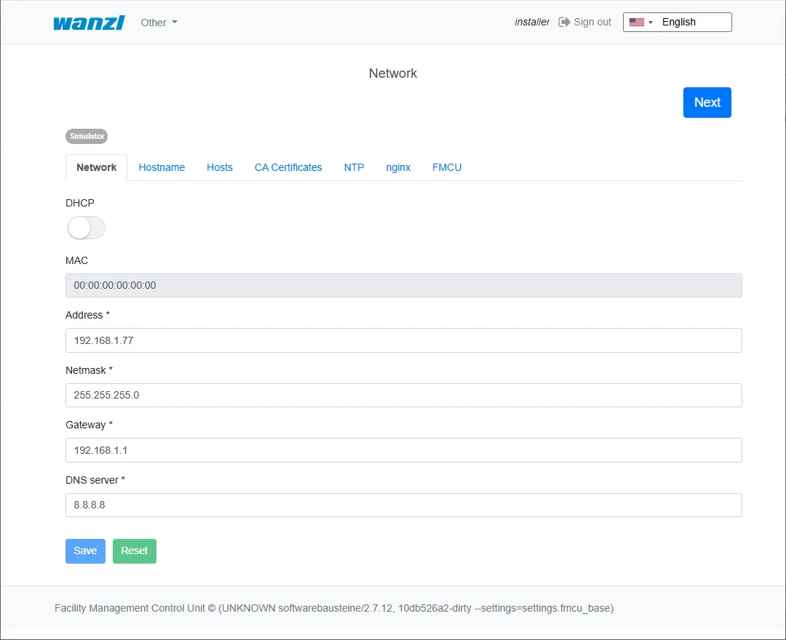Click into the Gateway field

coord(403,450)
